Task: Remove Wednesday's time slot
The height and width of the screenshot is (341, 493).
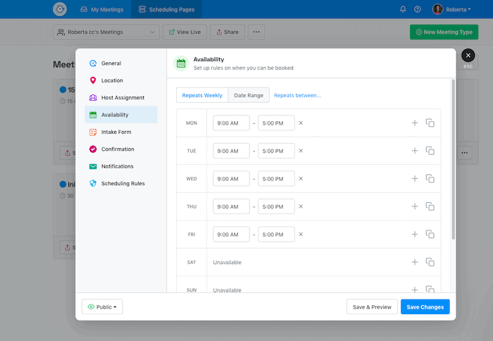Action: (301, 179)
